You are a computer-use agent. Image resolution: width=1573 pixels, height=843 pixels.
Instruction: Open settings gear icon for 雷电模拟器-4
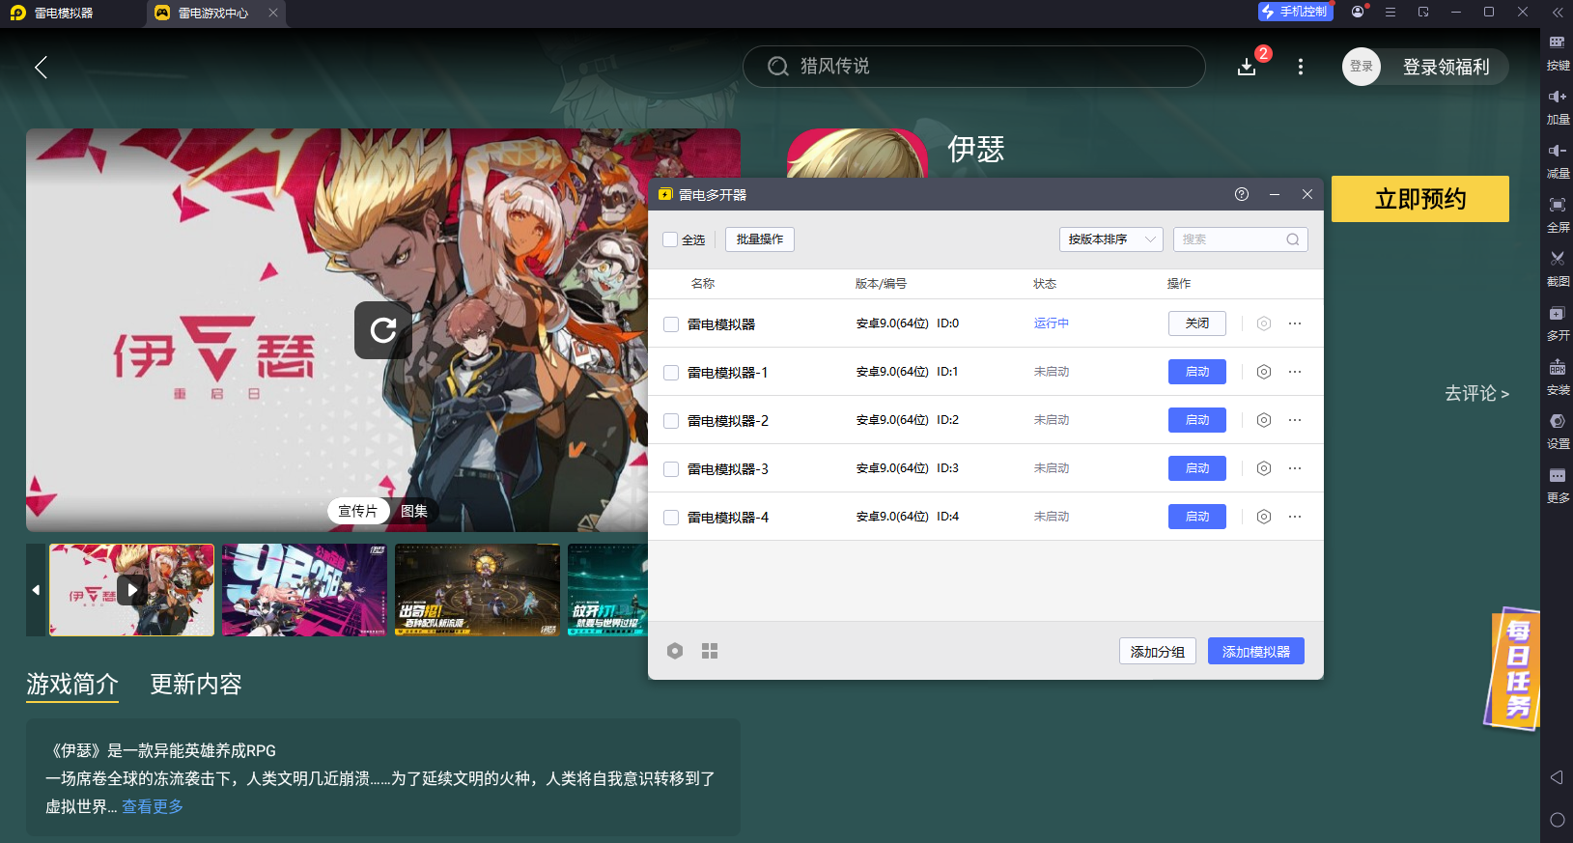pos(1264,517)
